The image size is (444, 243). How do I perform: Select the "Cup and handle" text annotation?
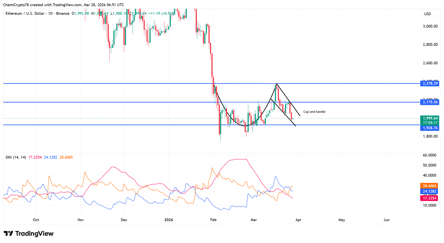tap(314, 112)
